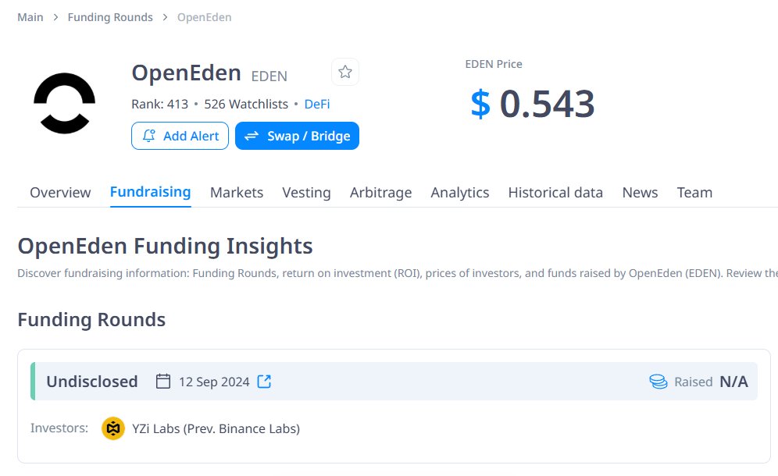Screen dimensions: 778x476
Task: Open the Arbitrage tab
Action: coord(380,193)
